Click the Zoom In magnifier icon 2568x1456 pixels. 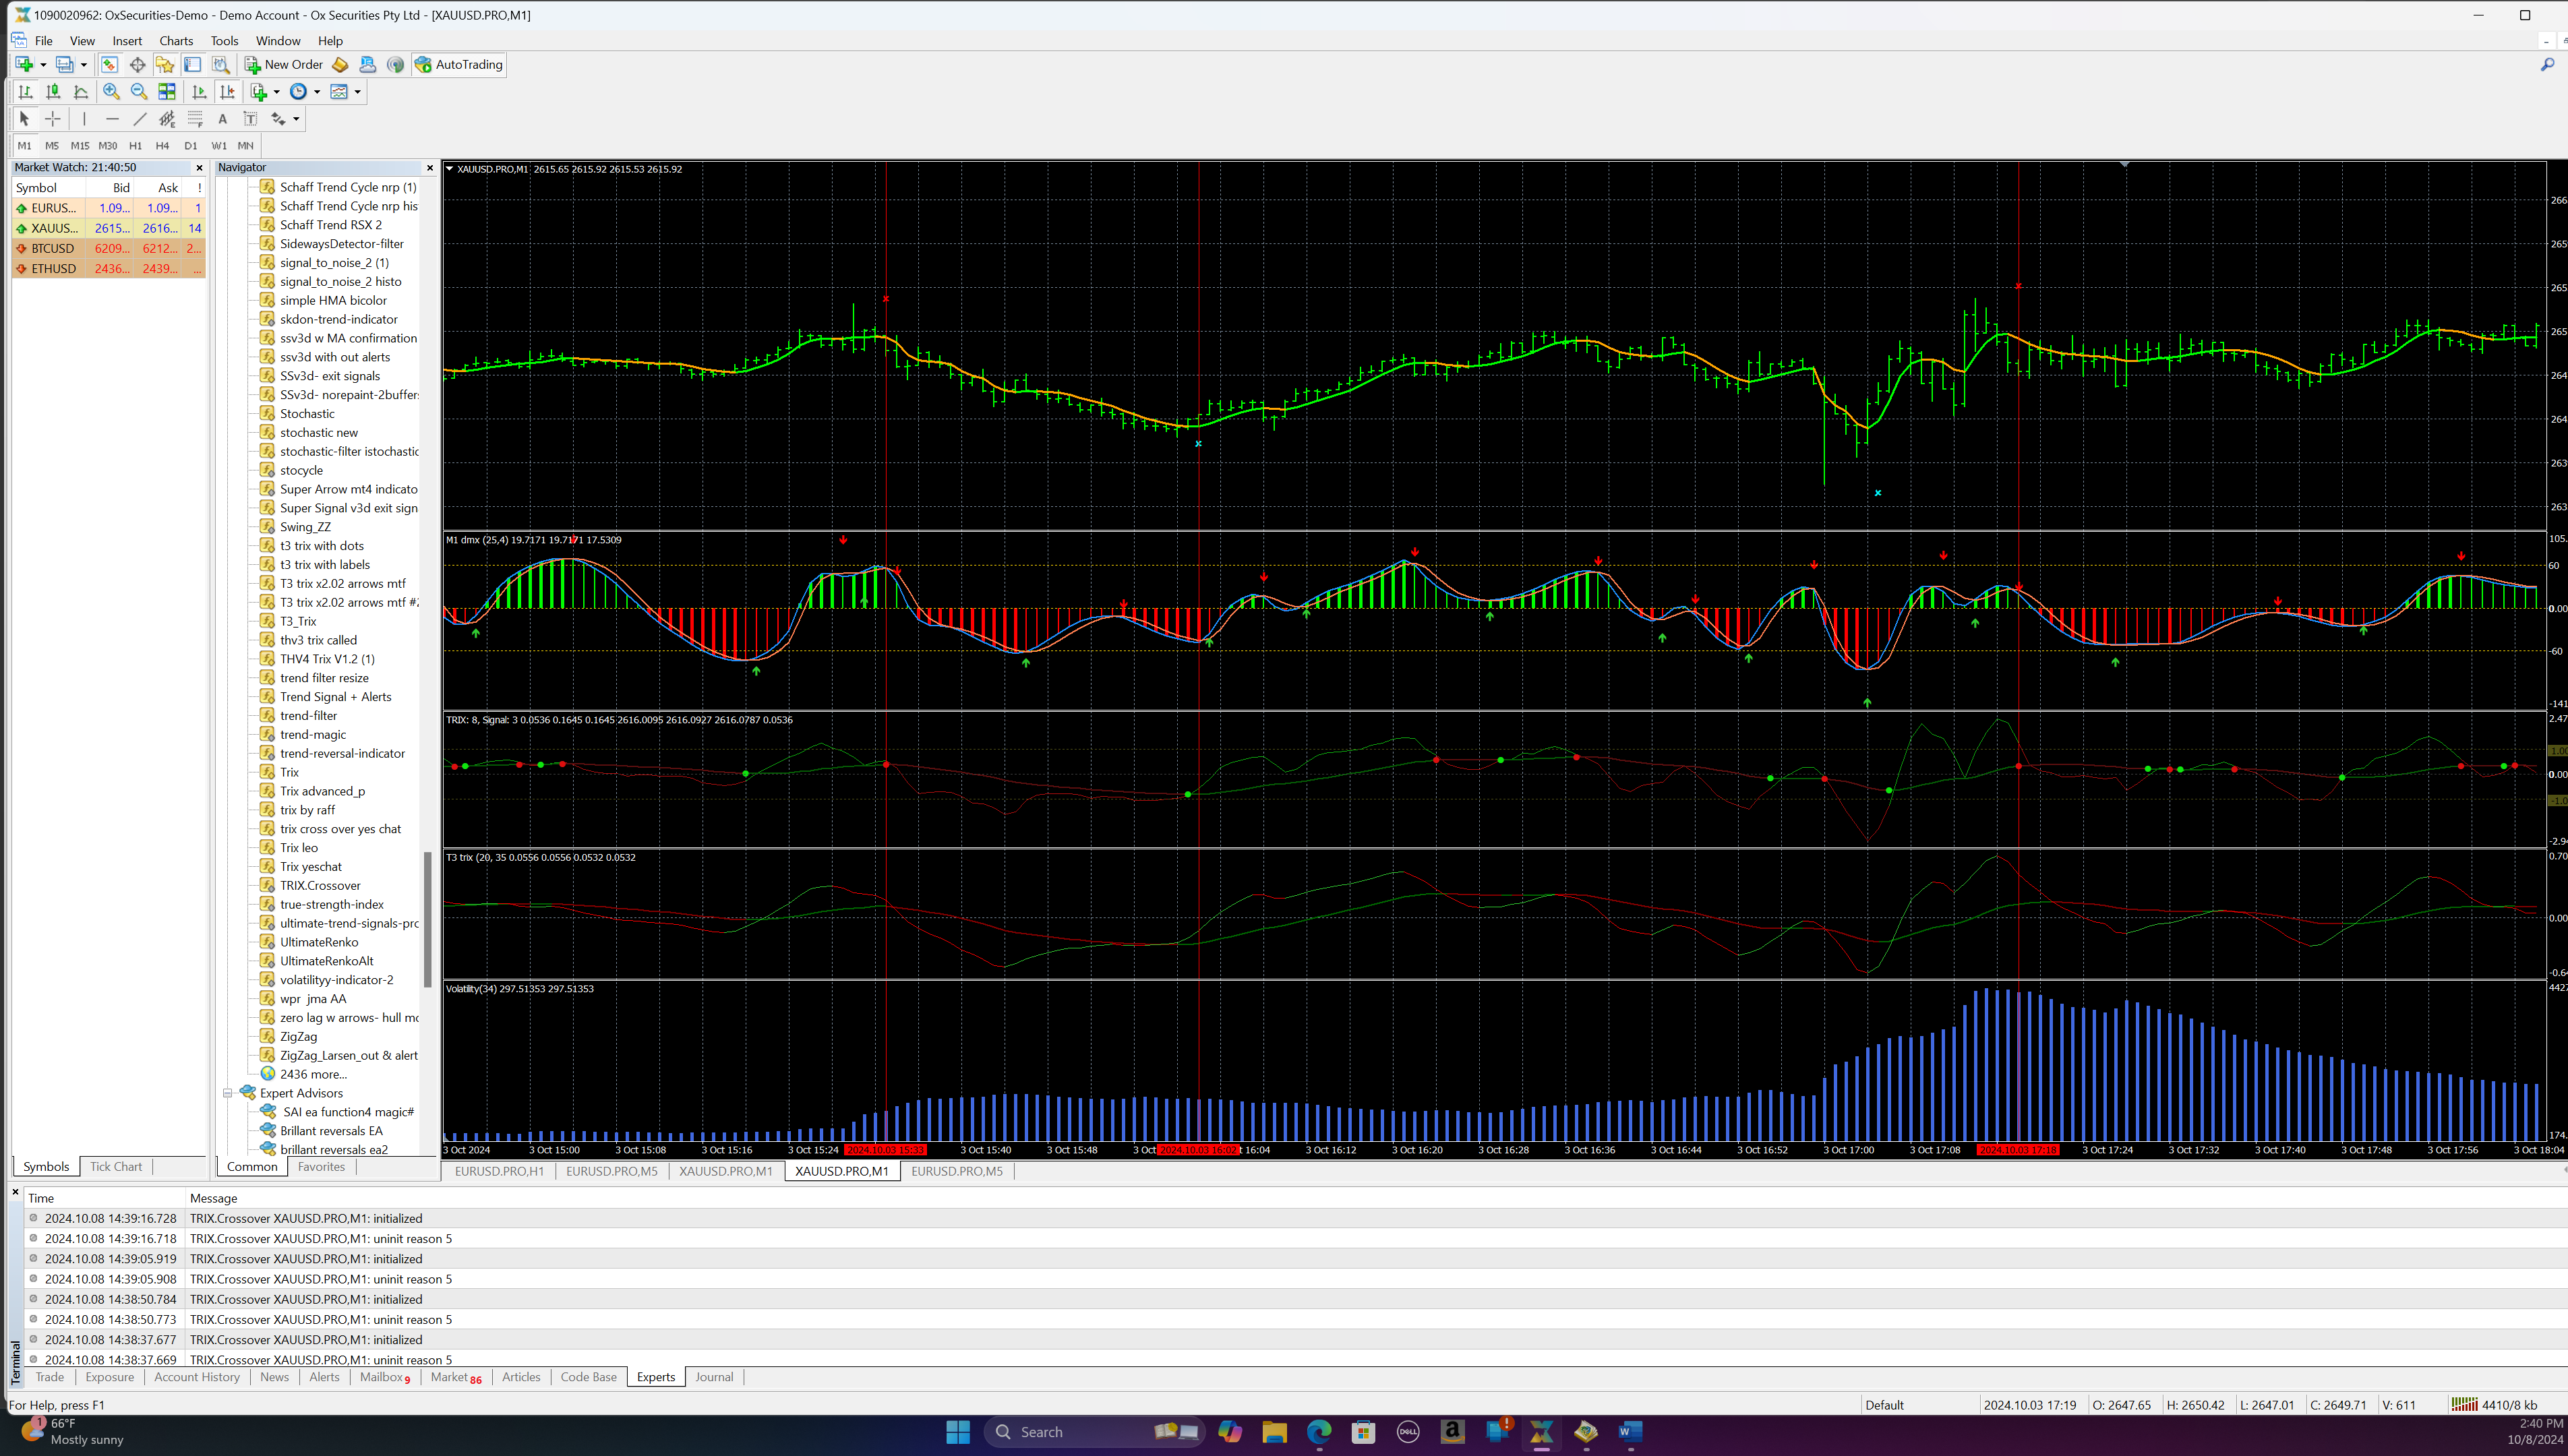click(x=111, y=92)
